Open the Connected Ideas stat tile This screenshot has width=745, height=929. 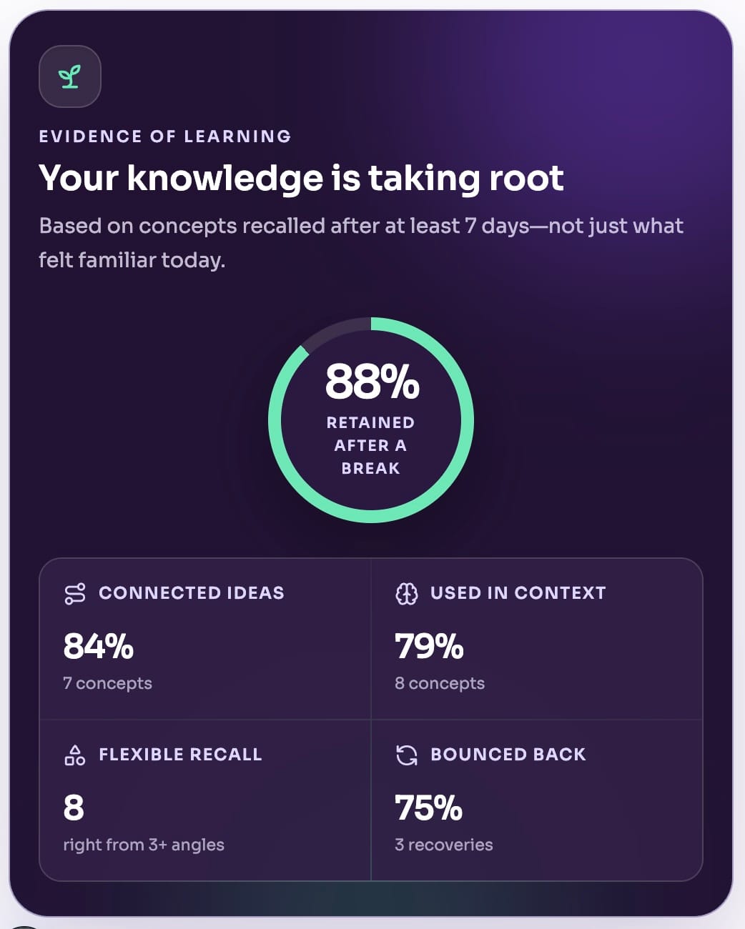tap(205, 639)
